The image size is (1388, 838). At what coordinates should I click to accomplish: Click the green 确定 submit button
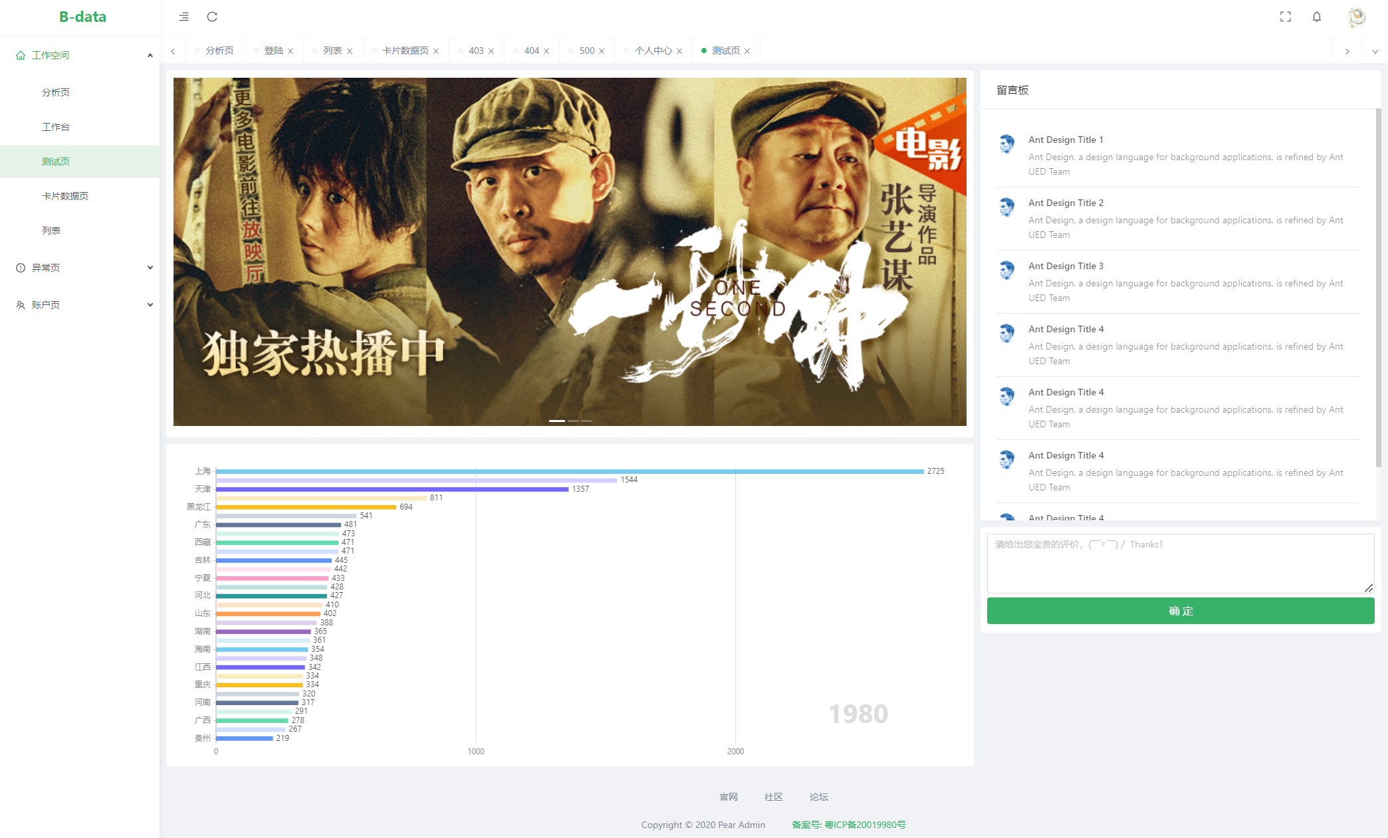(x=1181, y=611)
